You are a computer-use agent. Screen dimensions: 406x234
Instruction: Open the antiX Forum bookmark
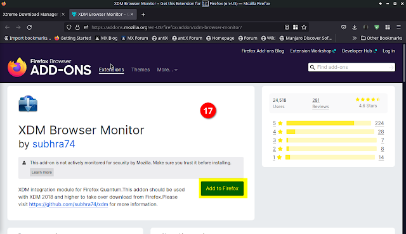(x=187, y=38)
